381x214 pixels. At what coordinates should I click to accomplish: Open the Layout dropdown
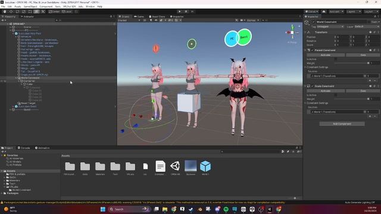click(371, 11)
